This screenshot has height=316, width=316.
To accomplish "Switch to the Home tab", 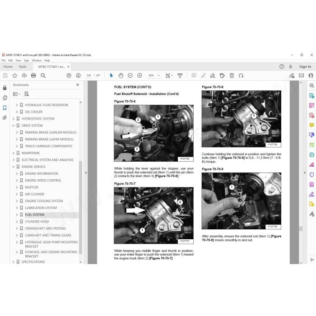I will pyautogui.click(x=8, y=66).
